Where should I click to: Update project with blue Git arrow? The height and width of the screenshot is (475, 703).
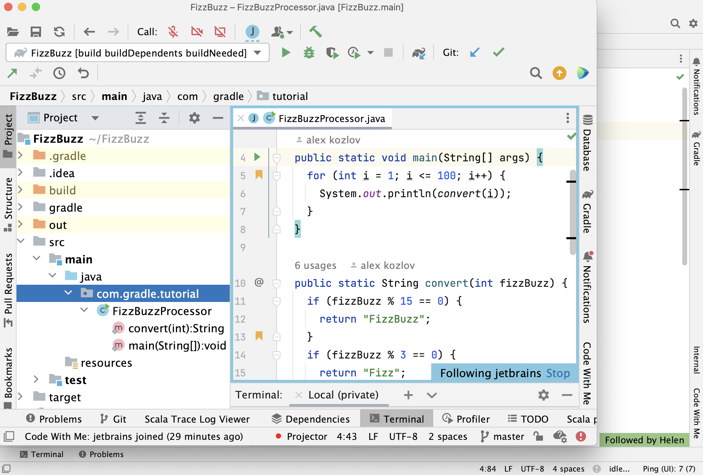(475, 52)
